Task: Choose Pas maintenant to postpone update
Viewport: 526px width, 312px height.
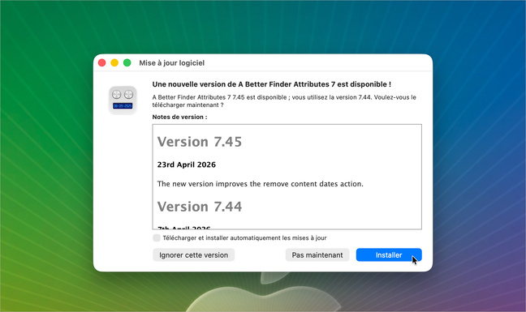Action: (317, 255)
